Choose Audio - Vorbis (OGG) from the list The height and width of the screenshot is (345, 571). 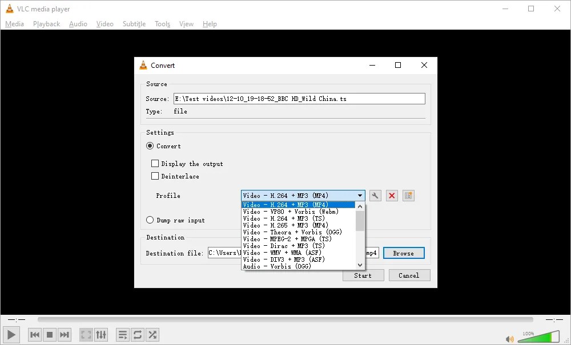coord(280,266)
